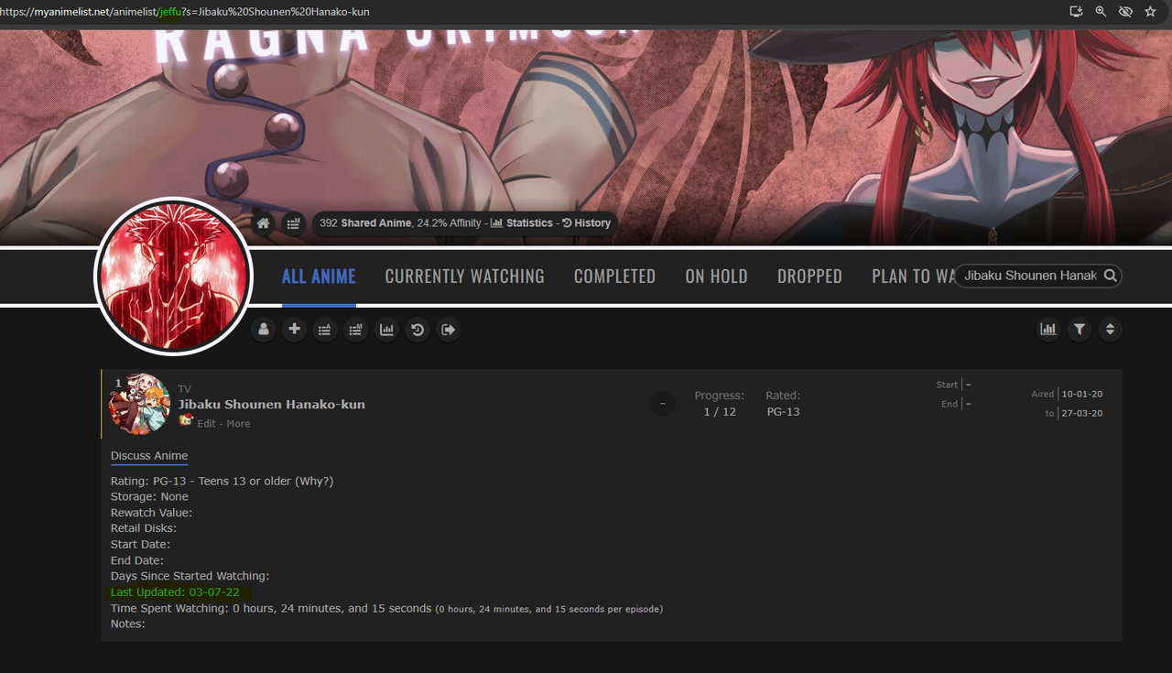Open the Jibaku Shounen Hanako-kun title link
This screenshot has height=673, width=1172.
click(271, 405)
